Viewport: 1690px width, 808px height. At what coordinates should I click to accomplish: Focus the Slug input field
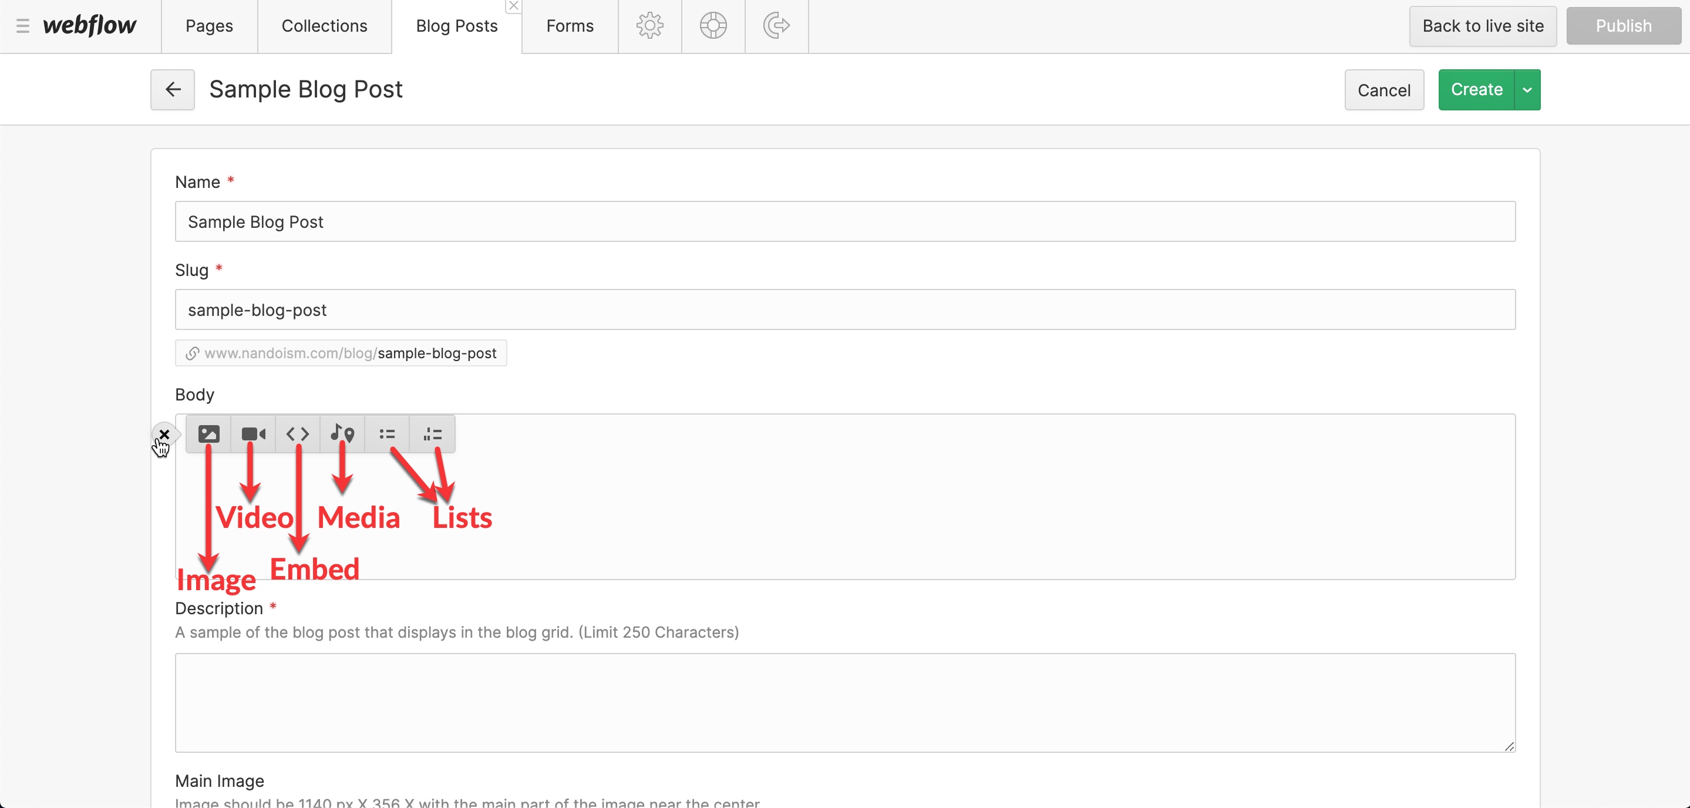click(845, 309)
